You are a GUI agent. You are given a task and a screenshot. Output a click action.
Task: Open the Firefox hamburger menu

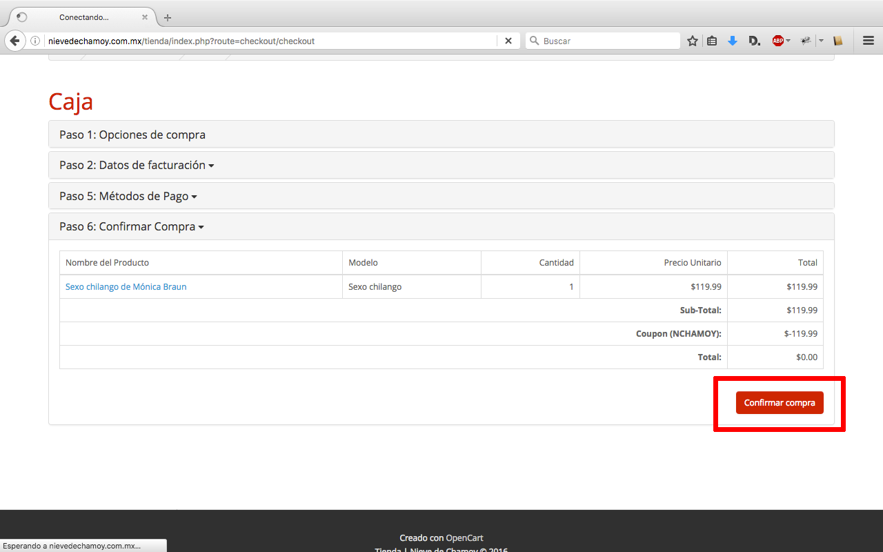pyautogui.click(x=869, y=41)
